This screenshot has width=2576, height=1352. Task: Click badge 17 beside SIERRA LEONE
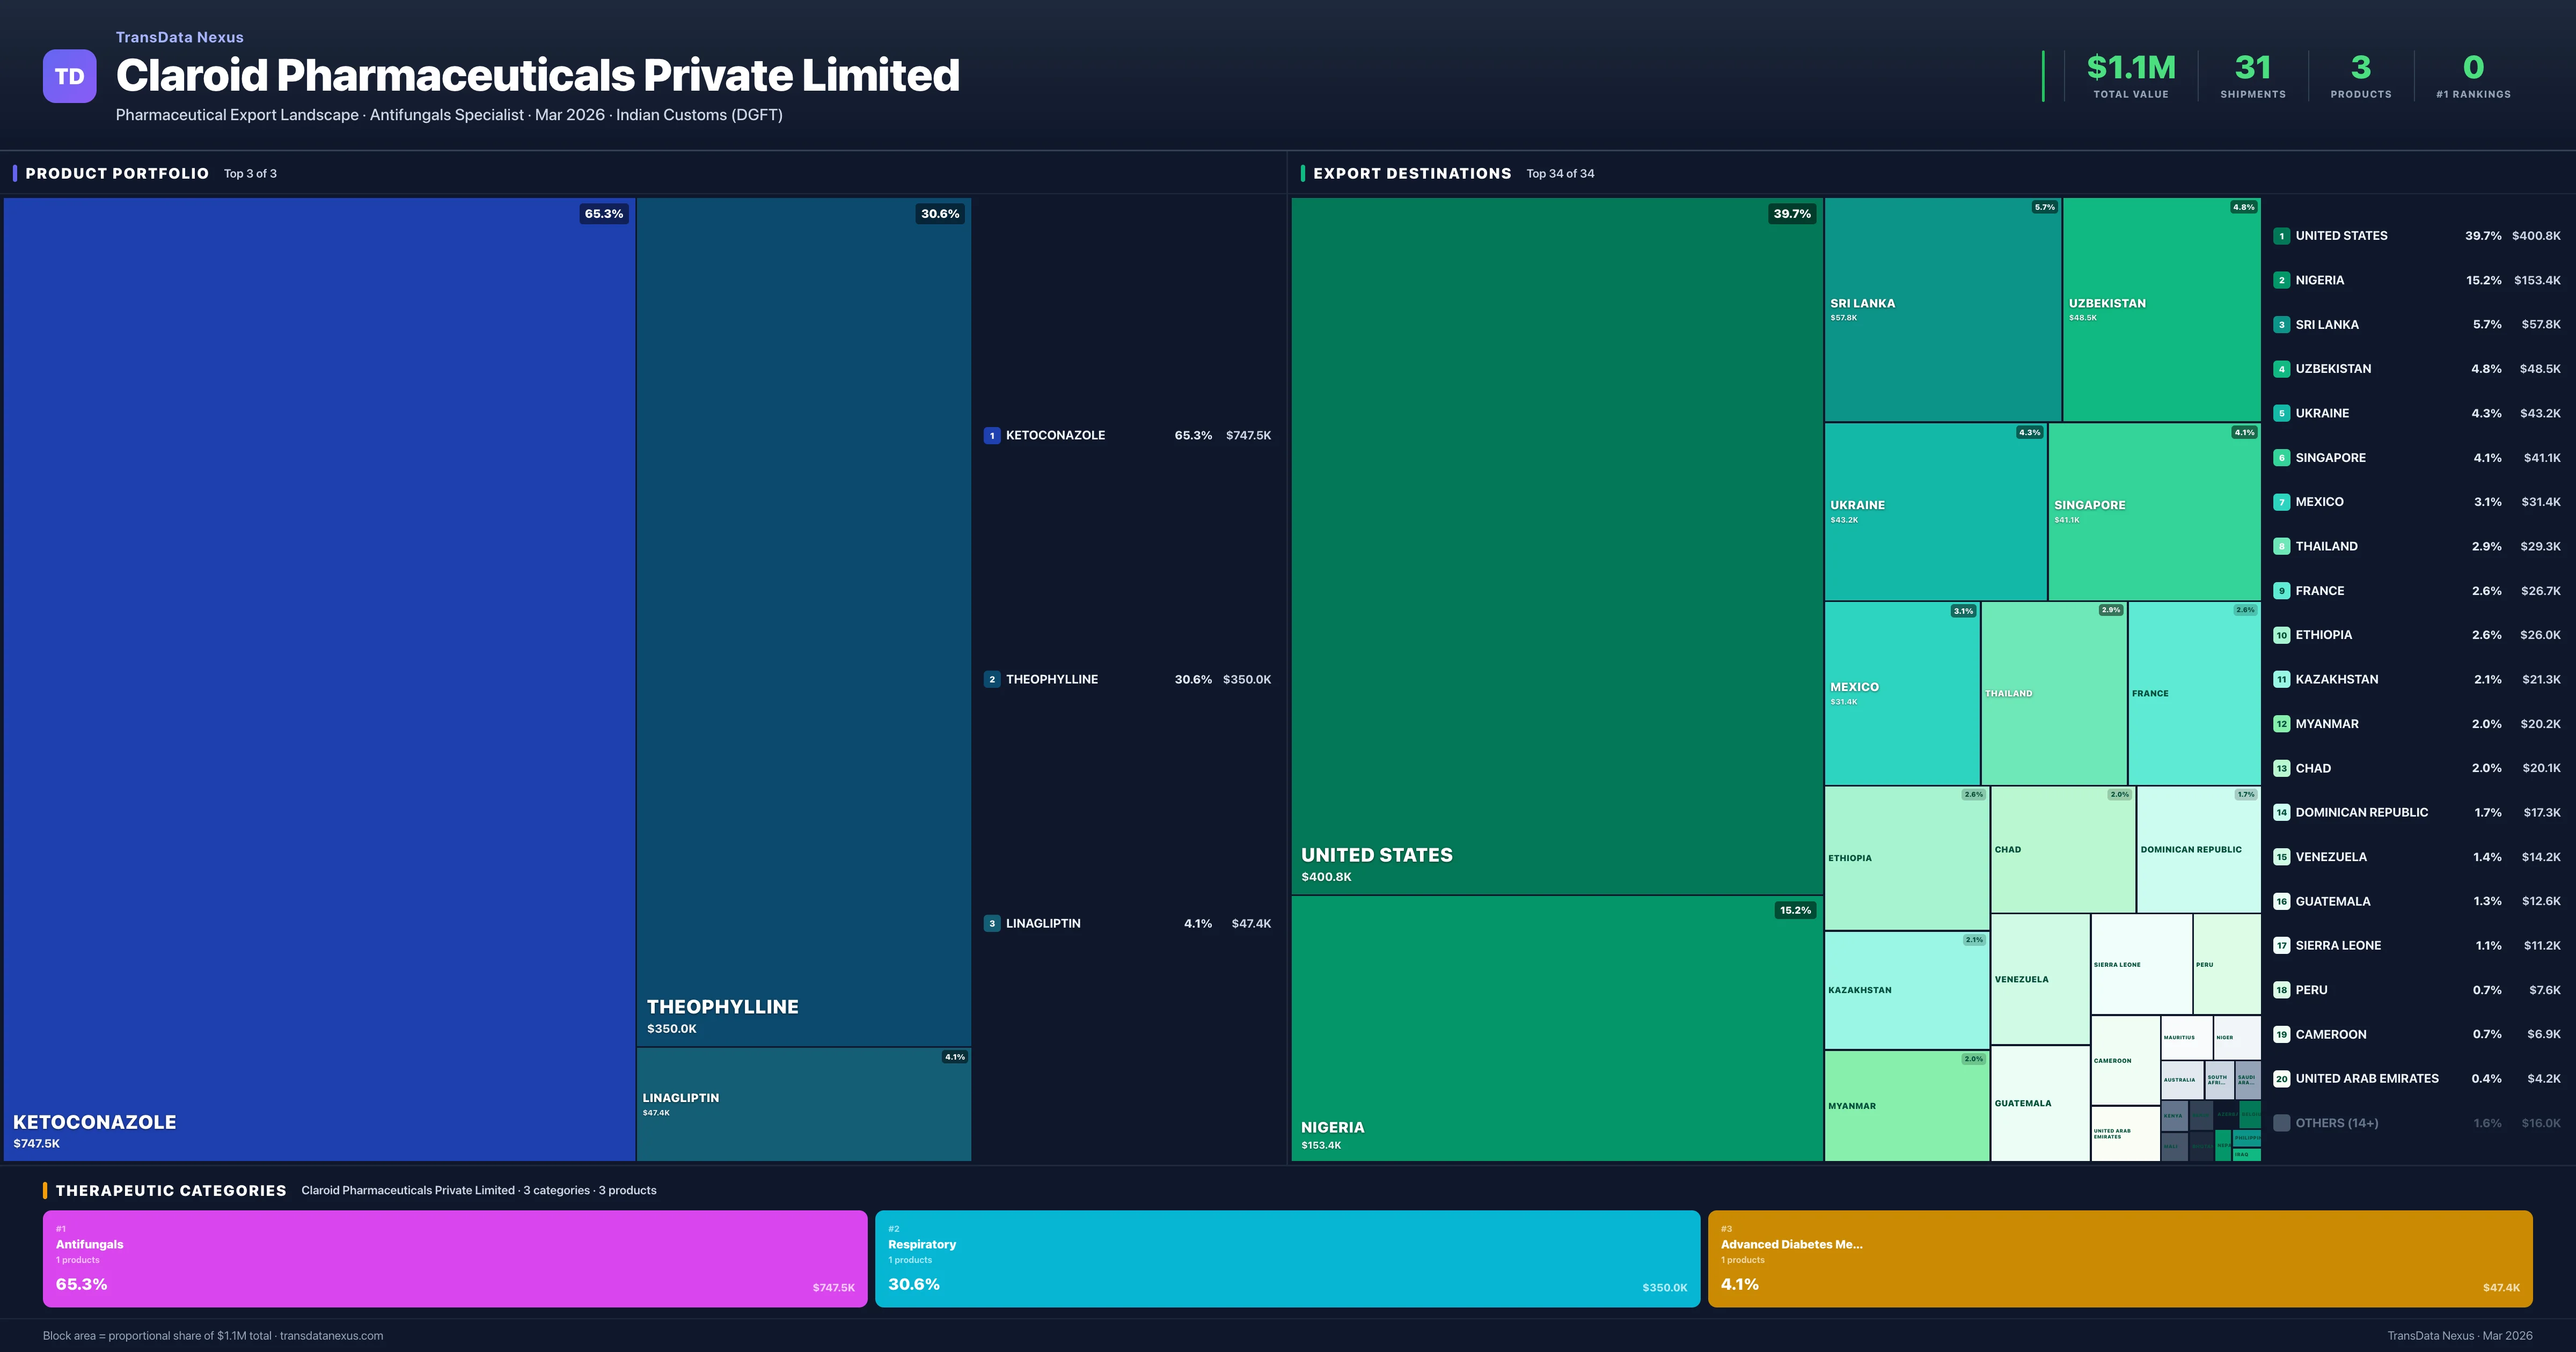(2282, 945)
